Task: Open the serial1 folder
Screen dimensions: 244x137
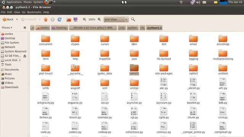Action: 134,70
